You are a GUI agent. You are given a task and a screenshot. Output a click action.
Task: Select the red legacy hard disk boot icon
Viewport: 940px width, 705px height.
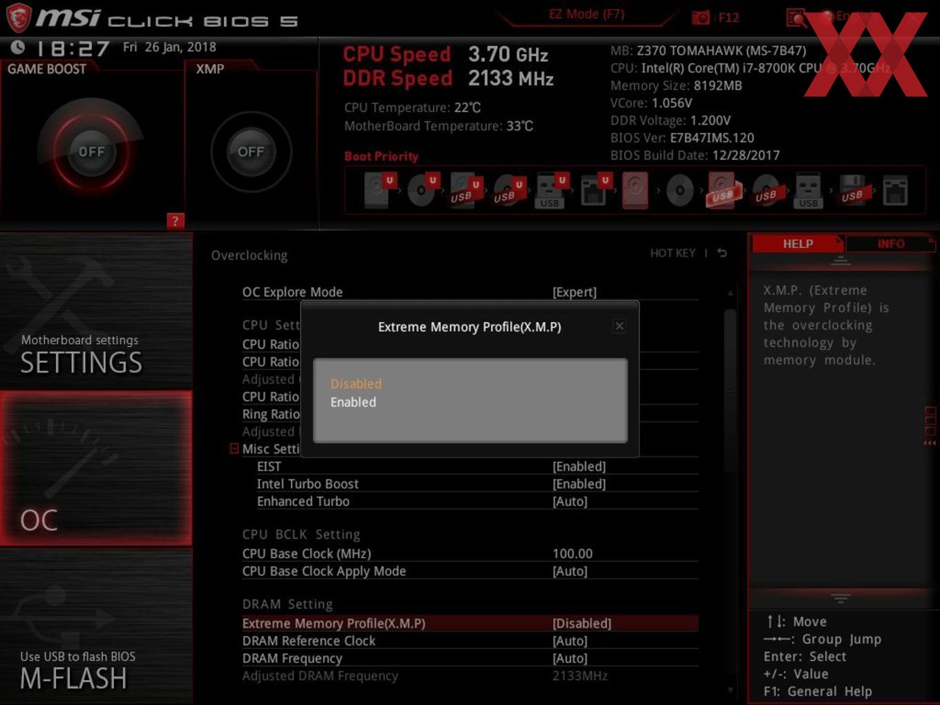(635, 191)
